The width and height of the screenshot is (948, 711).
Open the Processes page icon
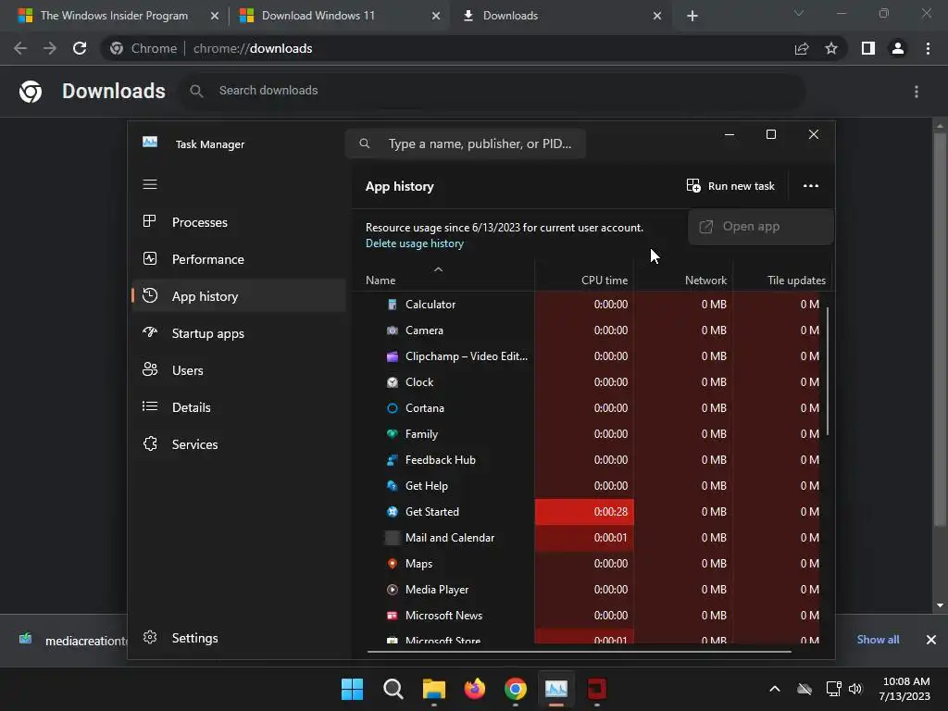point(149,221)
